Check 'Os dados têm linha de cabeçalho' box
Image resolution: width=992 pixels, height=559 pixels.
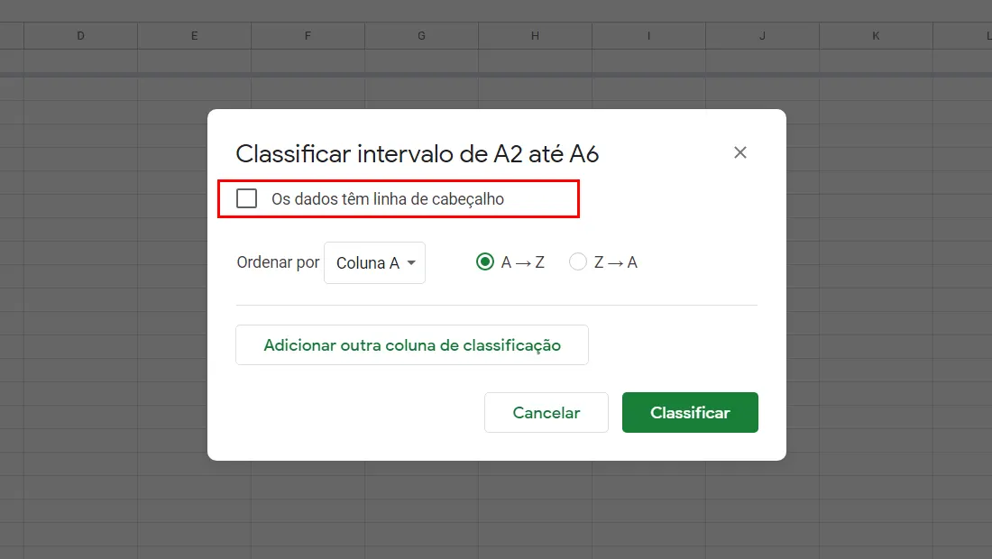point(247,198)
